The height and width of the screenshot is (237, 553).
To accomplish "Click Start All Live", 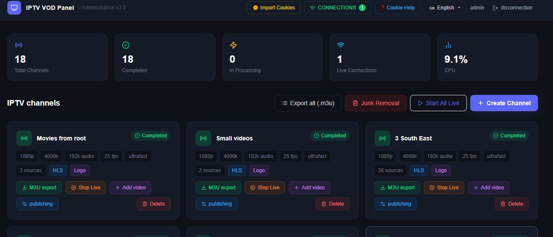I will point(438,103).
